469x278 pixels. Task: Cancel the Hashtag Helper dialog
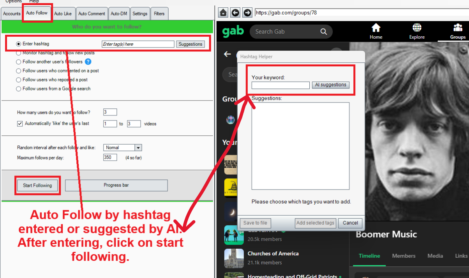(351, 223)
